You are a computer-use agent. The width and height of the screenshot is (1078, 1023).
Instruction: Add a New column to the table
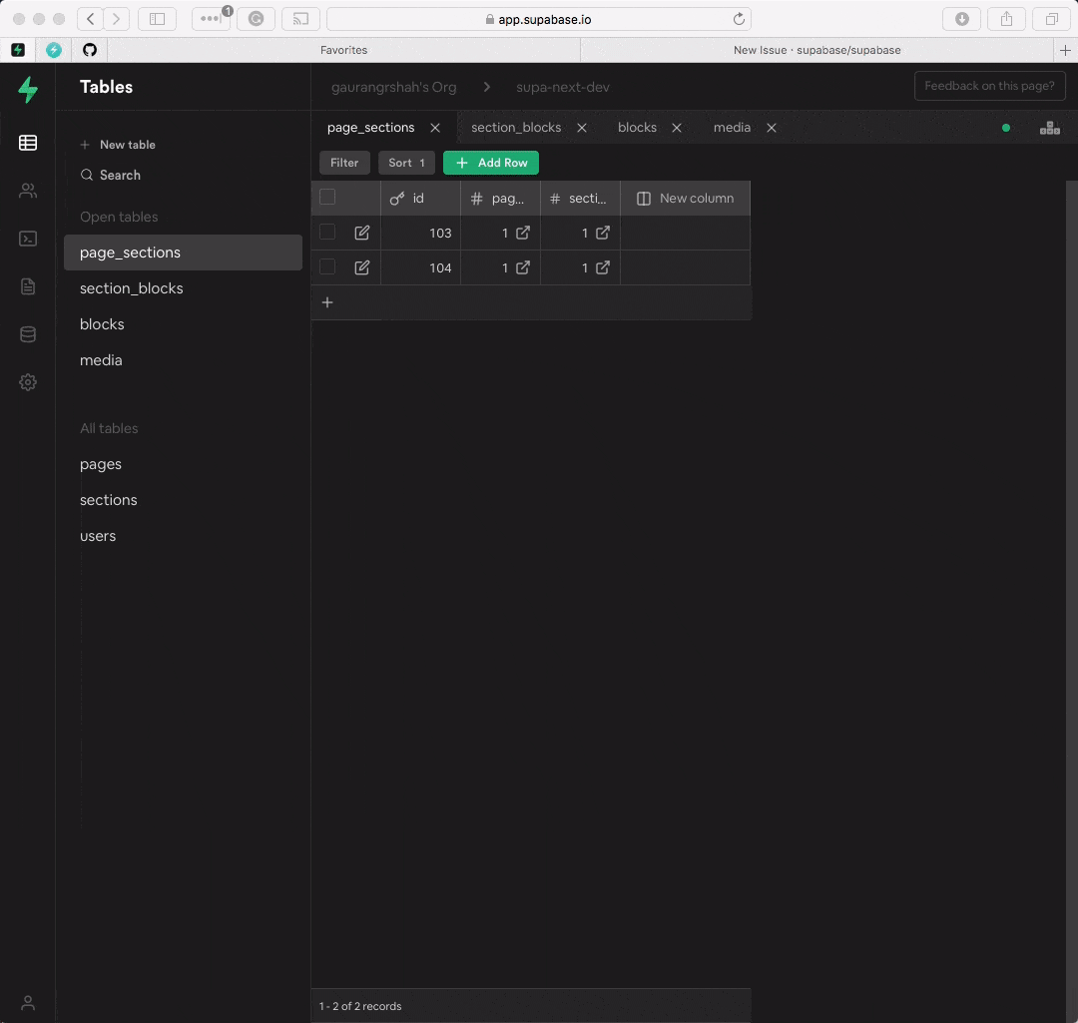685,198
